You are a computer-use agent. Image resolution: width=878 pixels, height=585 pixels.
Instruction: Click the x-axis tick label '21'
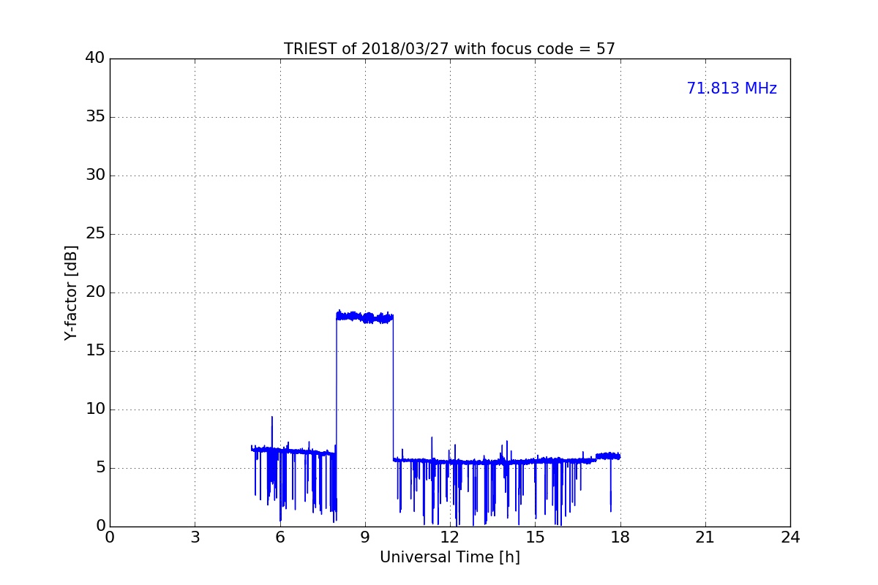point(705,537)
